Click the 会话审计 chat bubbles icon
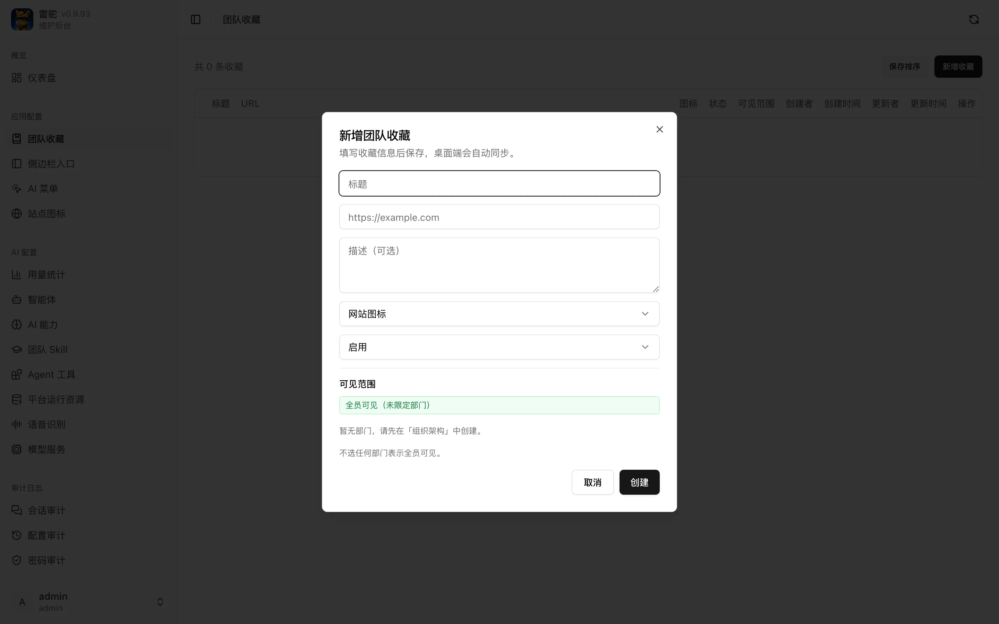Screen dimensions: 999x624 pyautogui.click(x=17, y=511)
